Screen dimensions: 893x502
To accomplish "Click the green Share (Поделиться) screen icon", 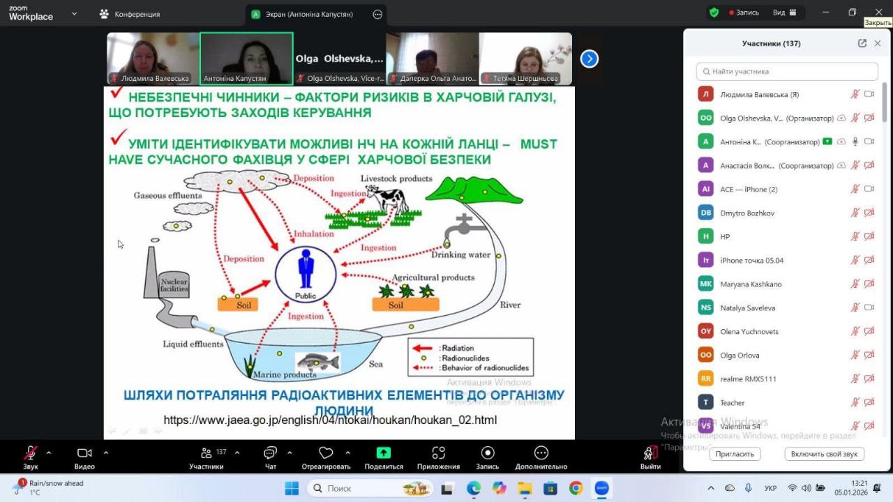I will coord(383,453).
